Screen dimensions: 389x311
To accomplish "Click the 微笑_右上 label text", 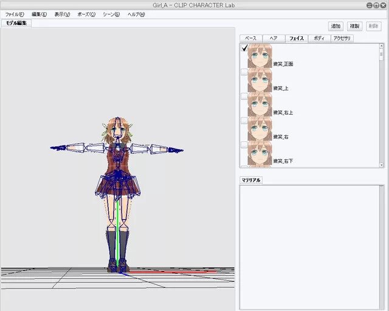I will (283, 113).
